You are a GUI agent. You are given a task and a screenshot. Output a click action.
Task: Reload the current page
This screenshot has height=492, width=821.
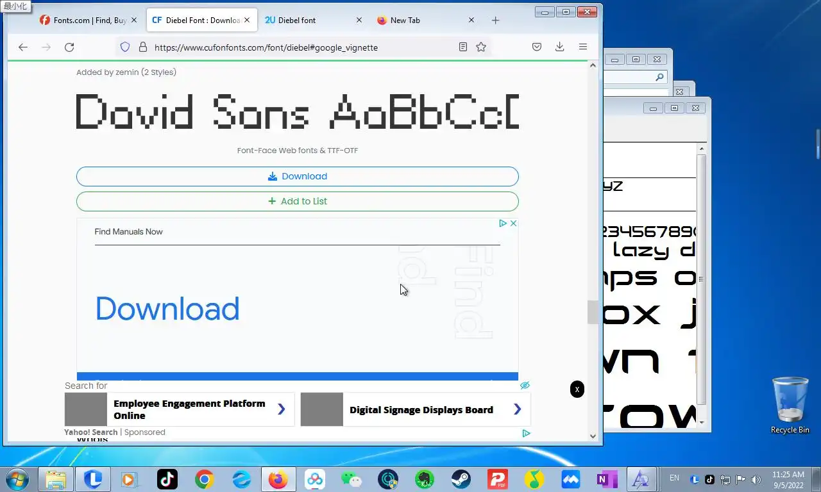pyautogui.click(x=69, y=47)
